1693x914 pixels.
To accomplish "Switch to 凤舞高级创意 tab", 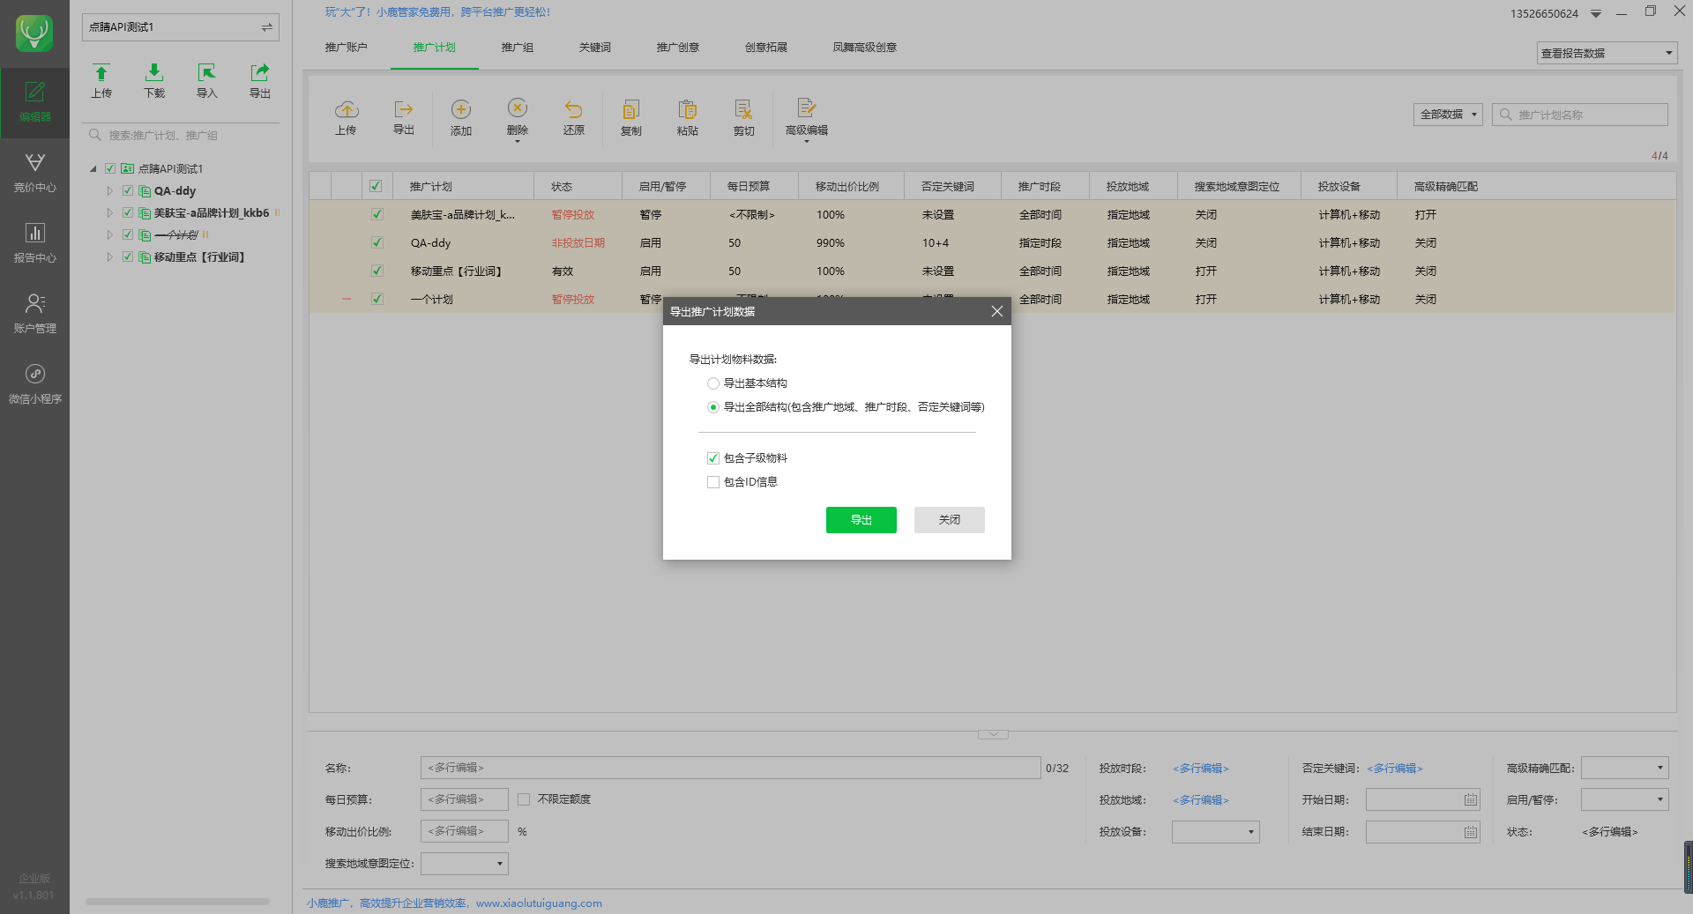I will coord(865,48).
